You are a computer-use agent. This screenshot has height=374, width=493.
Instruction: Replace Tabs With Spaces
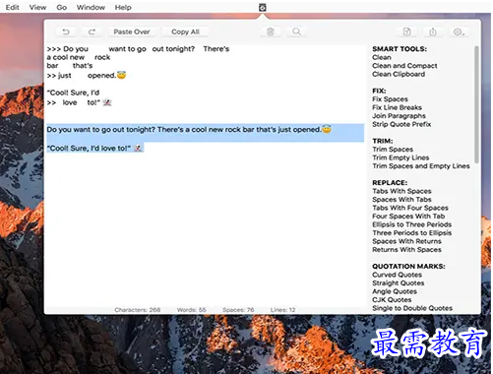pyautogui.click(x=401, y=191)
